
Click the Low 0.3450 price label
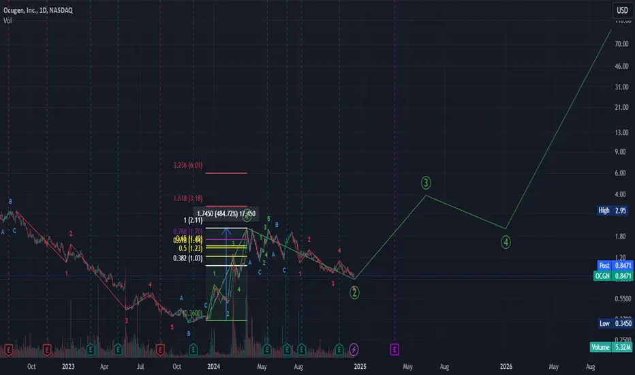(615, 323)
